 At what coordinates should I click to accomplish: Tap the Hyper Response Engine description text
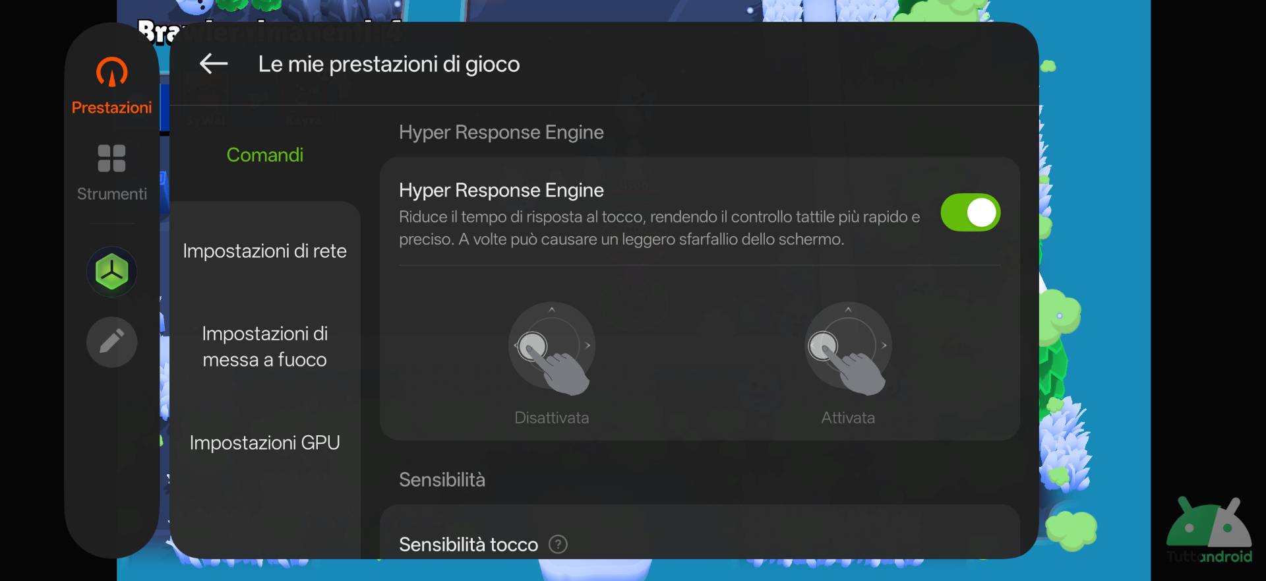[659, 228]
